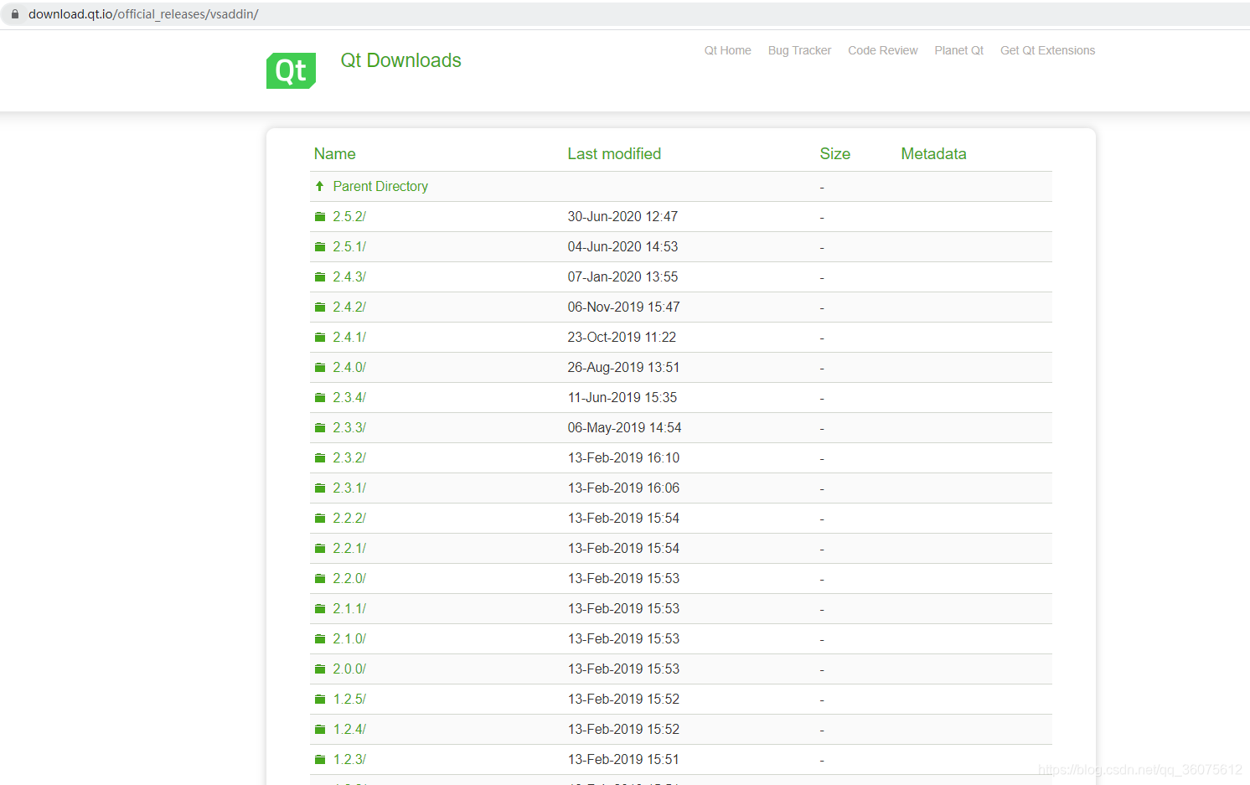Open the 2.2.0/ directory link
The image size is (1250, 785).
pos(349,578)
